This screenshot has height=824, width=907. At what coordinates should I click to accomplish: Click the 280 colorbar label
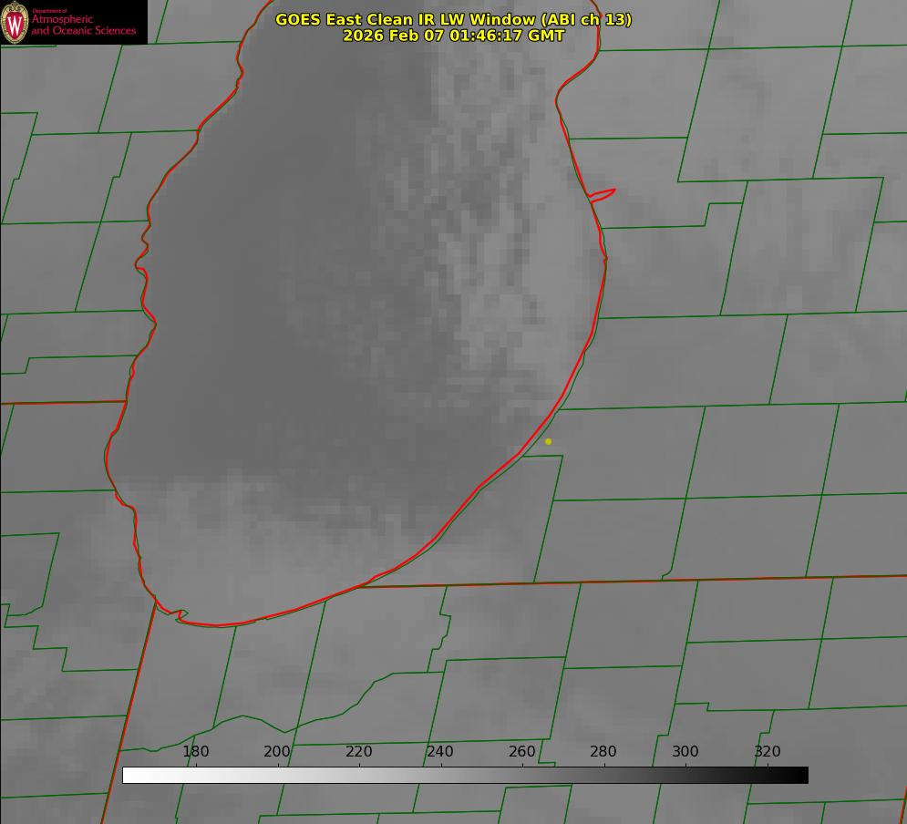point(603,751)
